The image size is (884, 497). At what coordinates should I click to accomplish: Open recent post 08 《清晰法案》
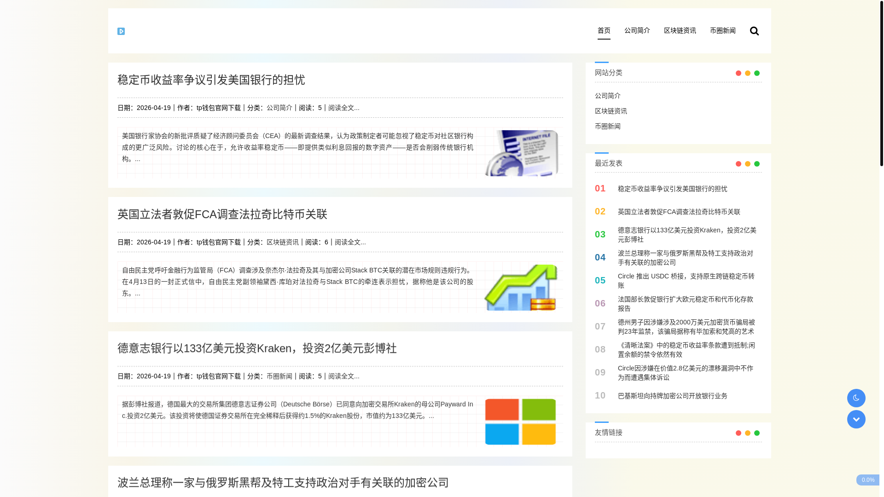[x=686, y=350]
